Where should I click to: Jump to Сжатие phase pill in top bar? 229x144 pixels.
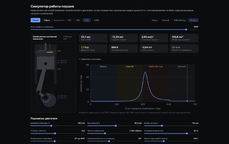166,20
